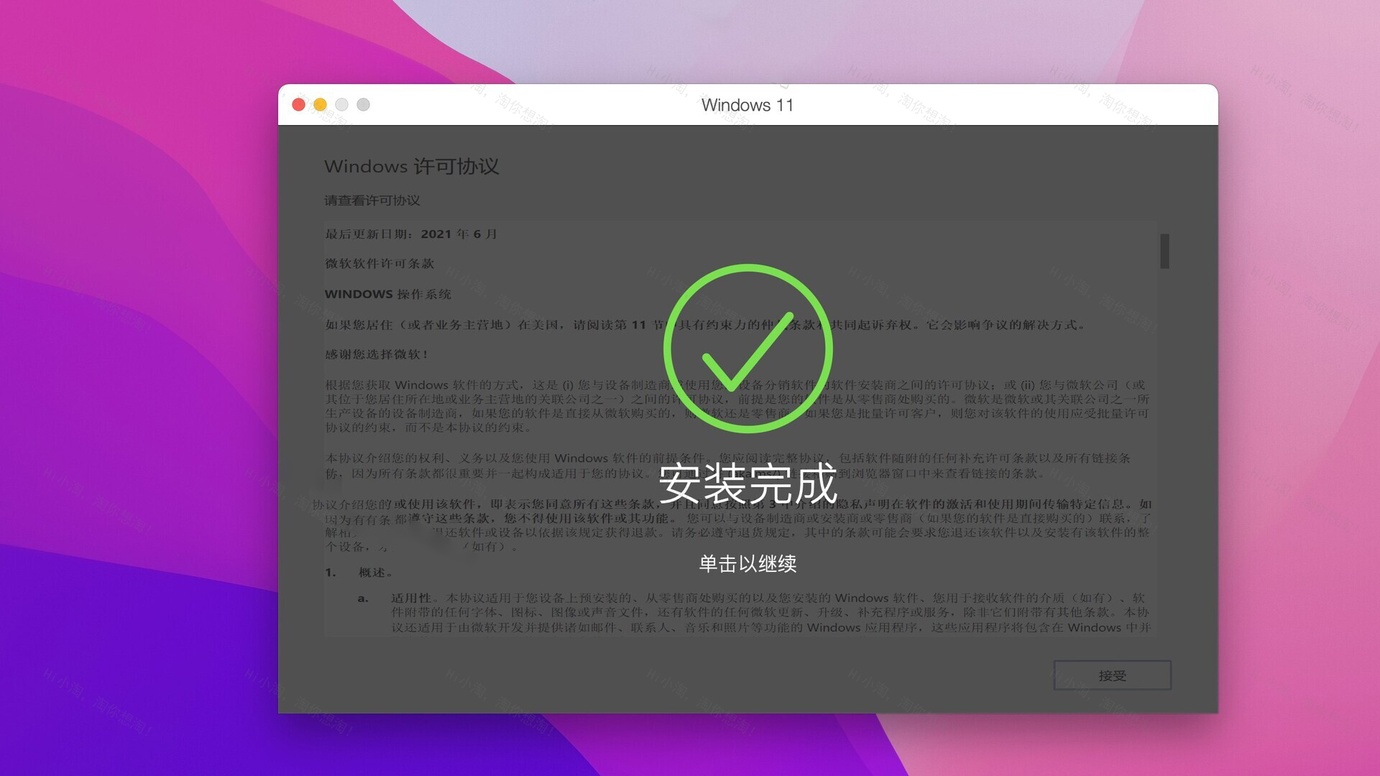Click the a. 适用性 clause text
The image size is (1380, 776).
pyautogui.click(x=755, y=612)
